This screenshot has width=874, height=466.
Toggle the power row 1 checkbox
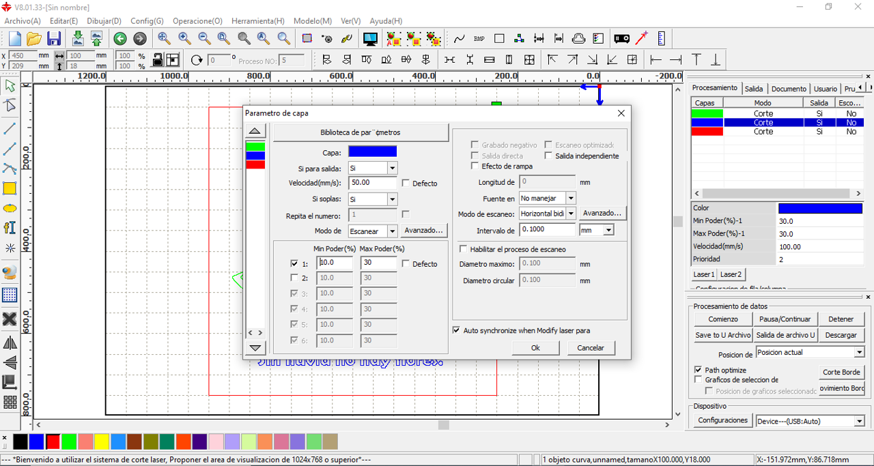pyautogui.click(x=294, y=263)
